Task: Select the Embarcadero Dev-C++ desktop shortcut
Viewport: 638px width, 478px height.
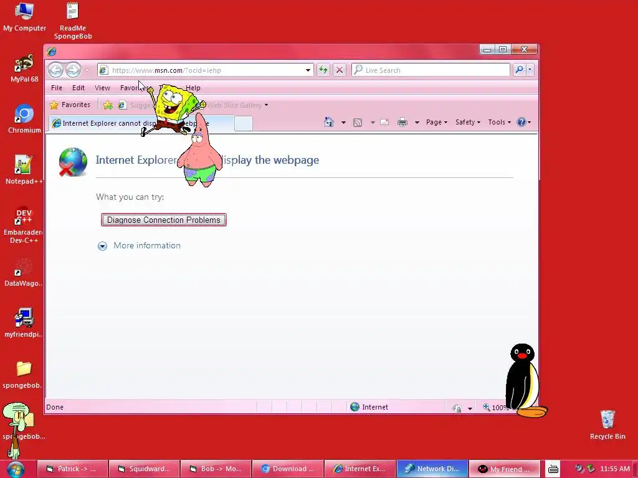Action: (x=24, y=225)
